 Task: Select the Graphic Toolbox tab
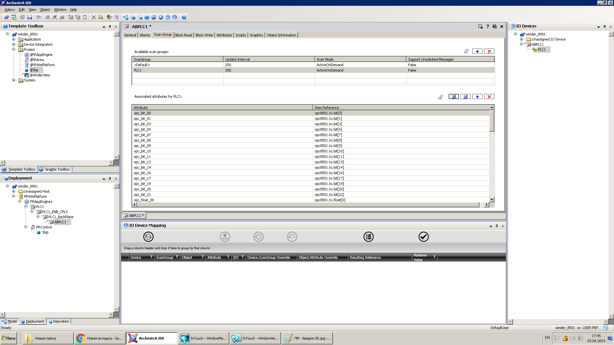point(54,169)
